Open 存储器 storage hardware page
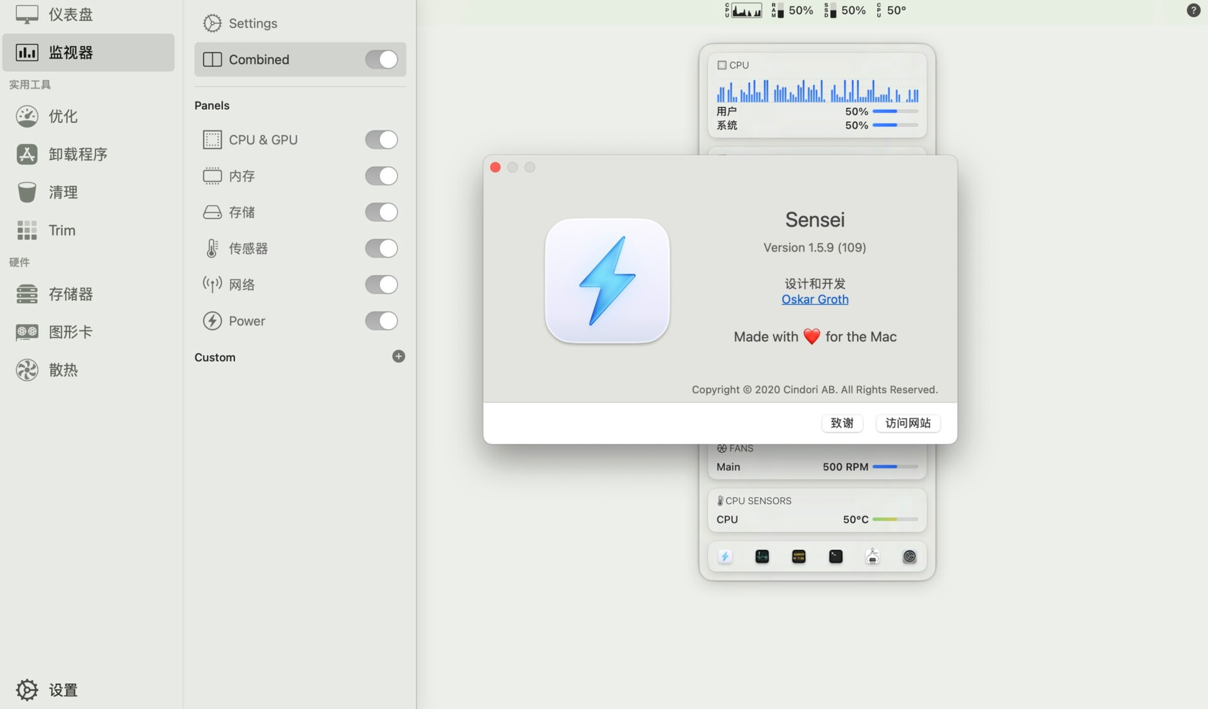The width and height of the screenshot is (1208, 709). click(88, 294)
